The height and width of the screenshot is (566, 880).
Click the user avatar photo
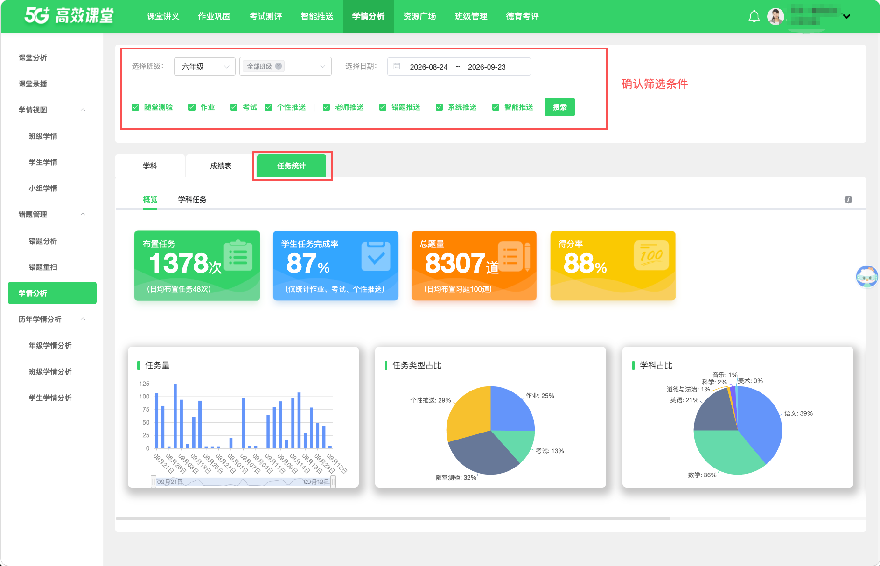775,17
